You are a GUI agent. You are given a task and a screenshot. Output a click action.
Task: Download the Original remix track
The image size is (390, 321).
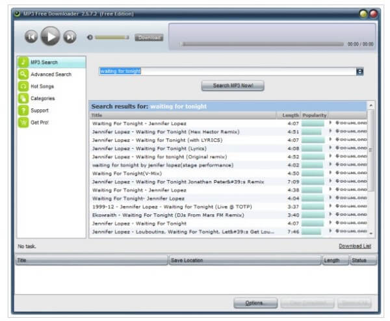click(351, 156)
